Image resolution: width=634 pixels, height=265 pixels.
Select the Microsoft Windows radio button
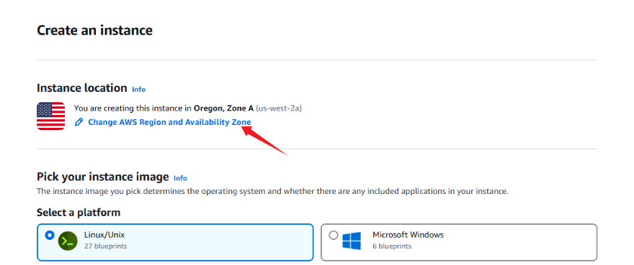tap(334, 235)
